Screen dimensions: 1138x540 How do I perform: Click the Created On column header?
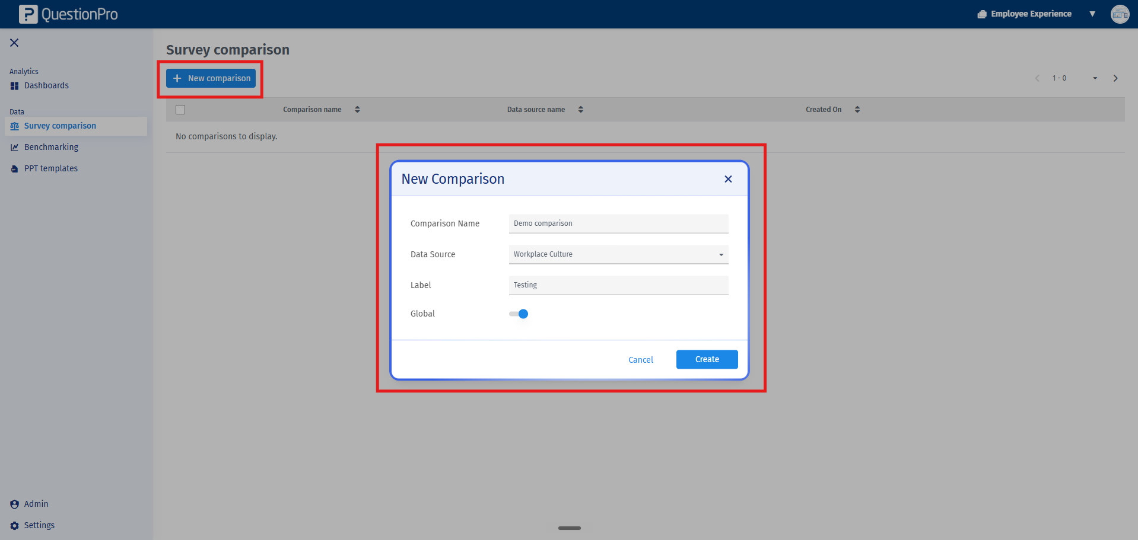point(824,110)
